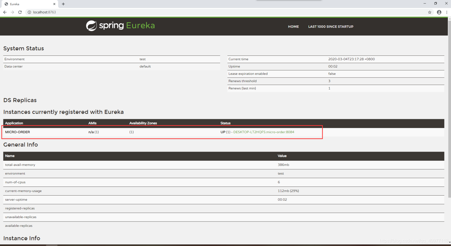Click the Spring Eureka logo
The image size is (451, 246).
120,26
